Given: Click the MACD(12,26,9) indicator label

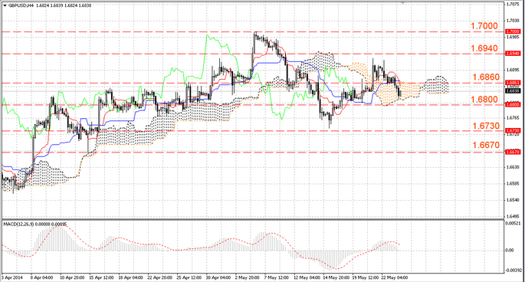Looking at the screenshot, I should [18, 224].
